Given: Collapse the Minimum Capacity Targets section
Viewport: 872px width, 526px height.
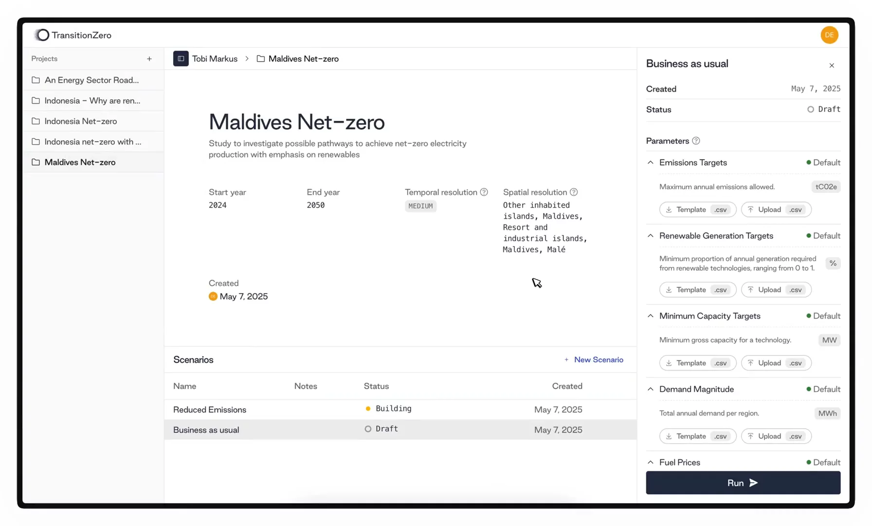Looking at the screenshot, I should coord(651,316).
